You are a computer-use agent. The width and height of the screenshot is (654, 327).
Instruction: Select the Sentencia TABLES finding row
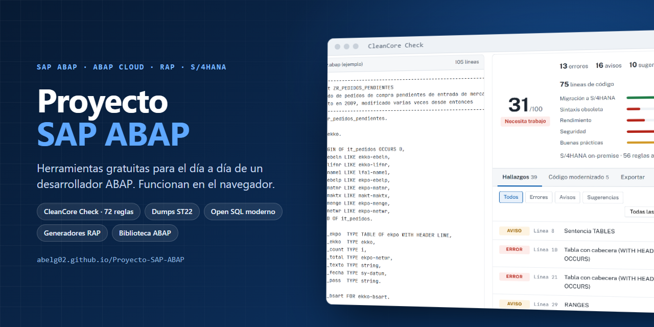click(573, 231)
